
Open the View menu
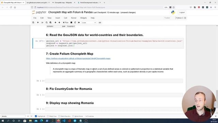[x=49, y=18]
